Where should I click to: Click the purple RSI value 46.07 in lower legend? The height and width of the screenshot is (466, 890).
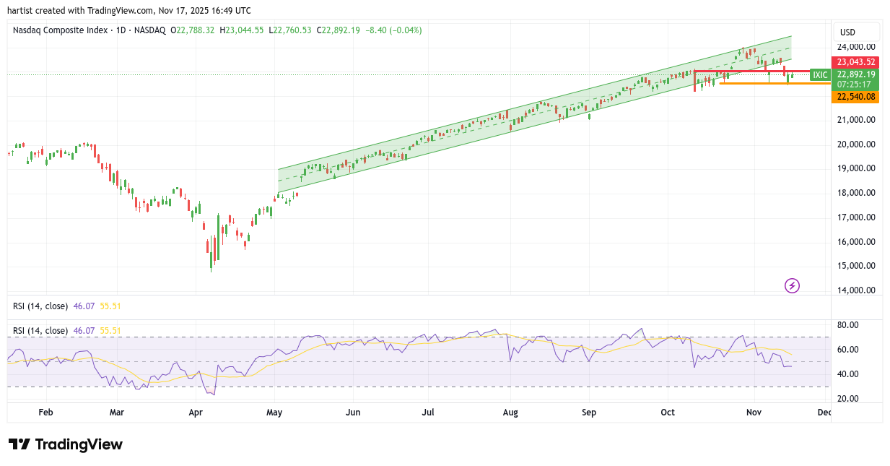point(84,330)
